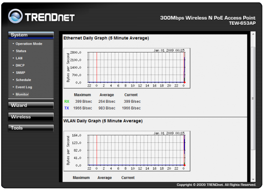The image size is (265, 191).
Task: Navigate to the SNMP page
Action: coord(21,72)
